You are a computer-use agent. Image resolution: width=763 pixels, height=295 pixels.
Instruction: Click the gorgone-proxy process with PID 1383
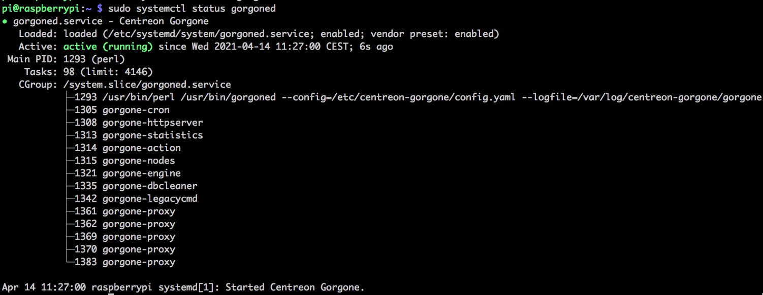tap(138, 262)
